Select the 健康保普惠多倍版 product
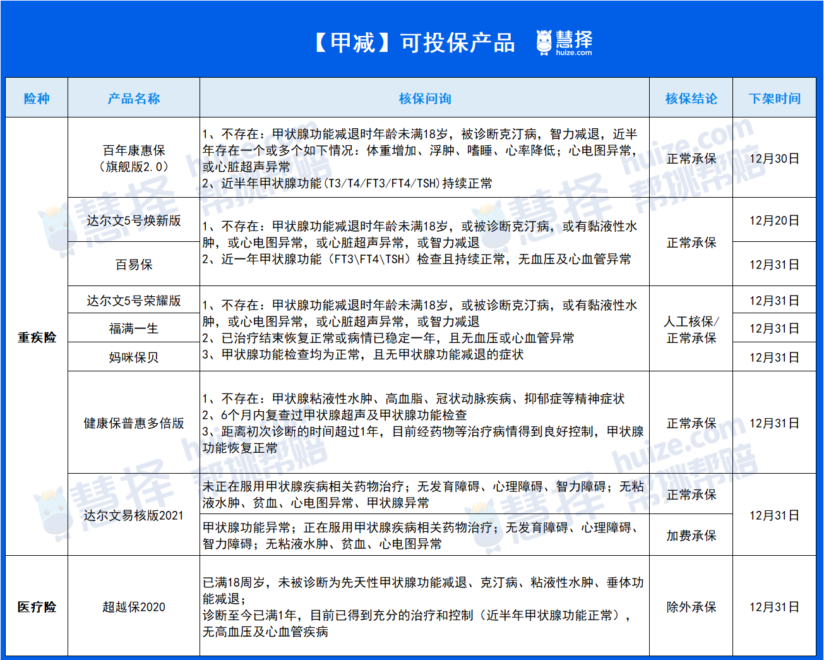Image resolution: width=824 pixels, height=660 pixels. click(x=134, y=423)
